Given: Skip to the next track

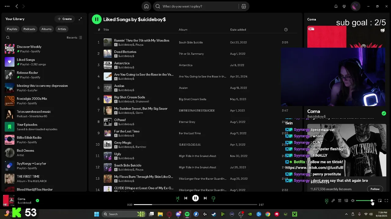Looking at the screenshot, I should pos(205,198).
